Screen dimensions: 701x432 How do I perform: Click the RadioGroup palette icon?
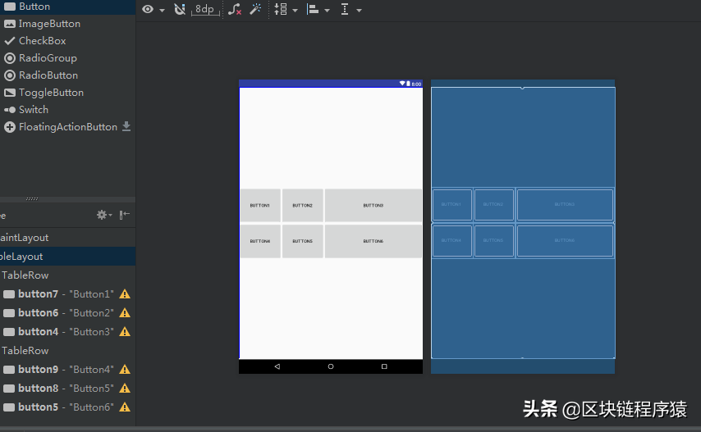click(9, 58)
